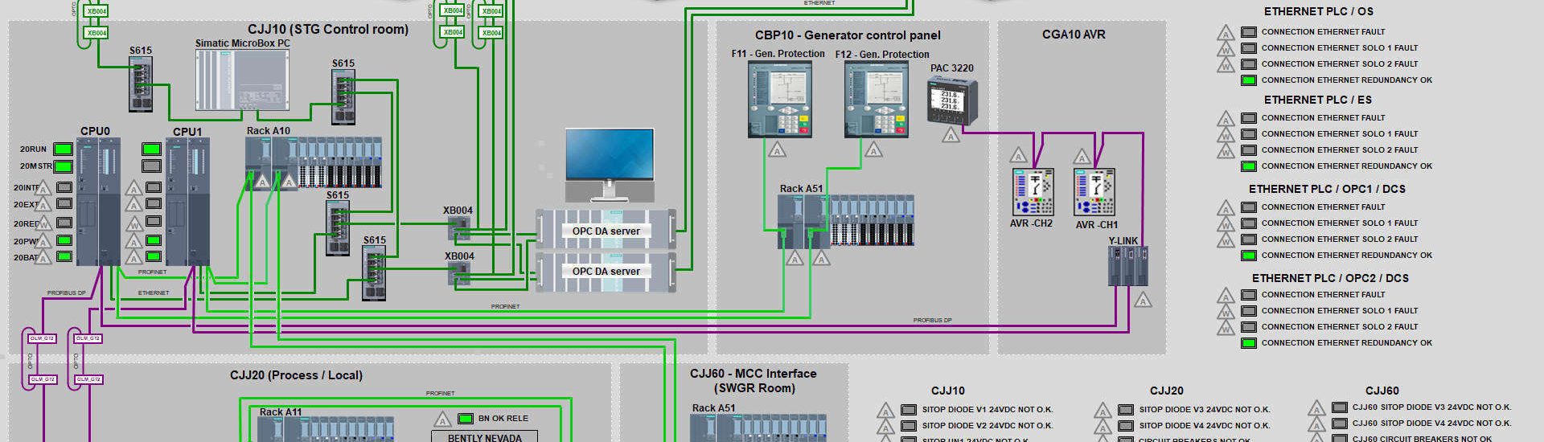1544x442 pixels.
Task: Click the S615 router directly below Rack A10
Action: pyautogui.click(x=338, y=228)
